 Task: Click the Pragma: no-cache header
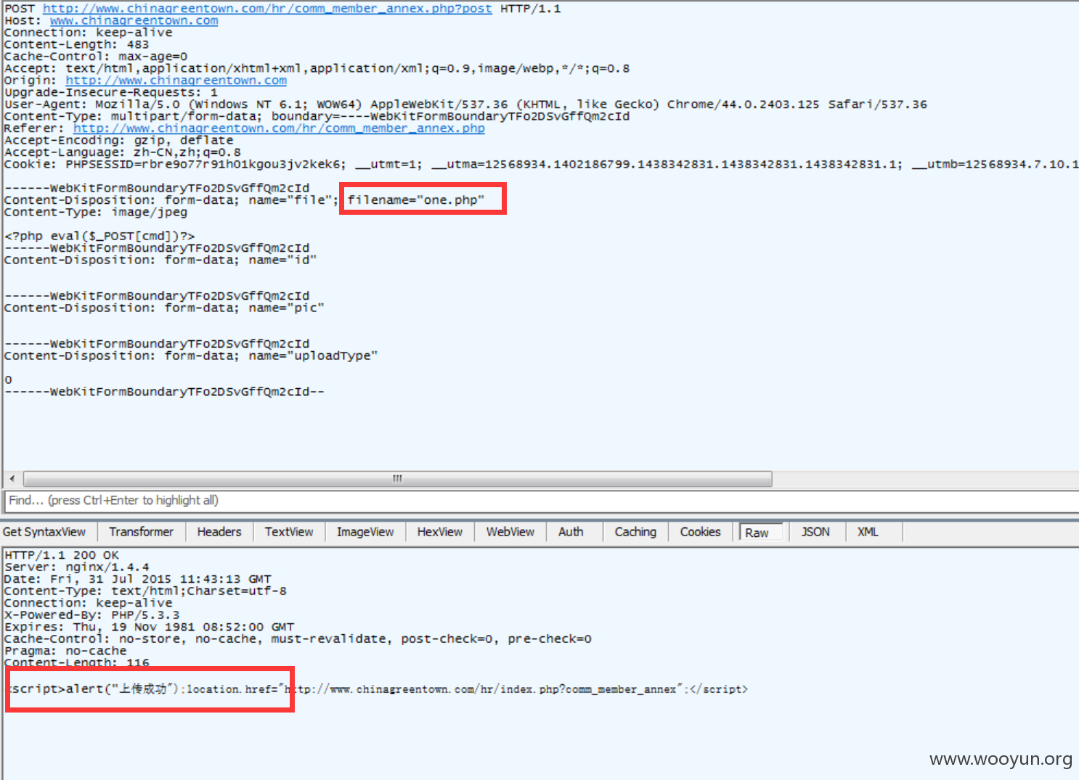[x=65, y=651]
